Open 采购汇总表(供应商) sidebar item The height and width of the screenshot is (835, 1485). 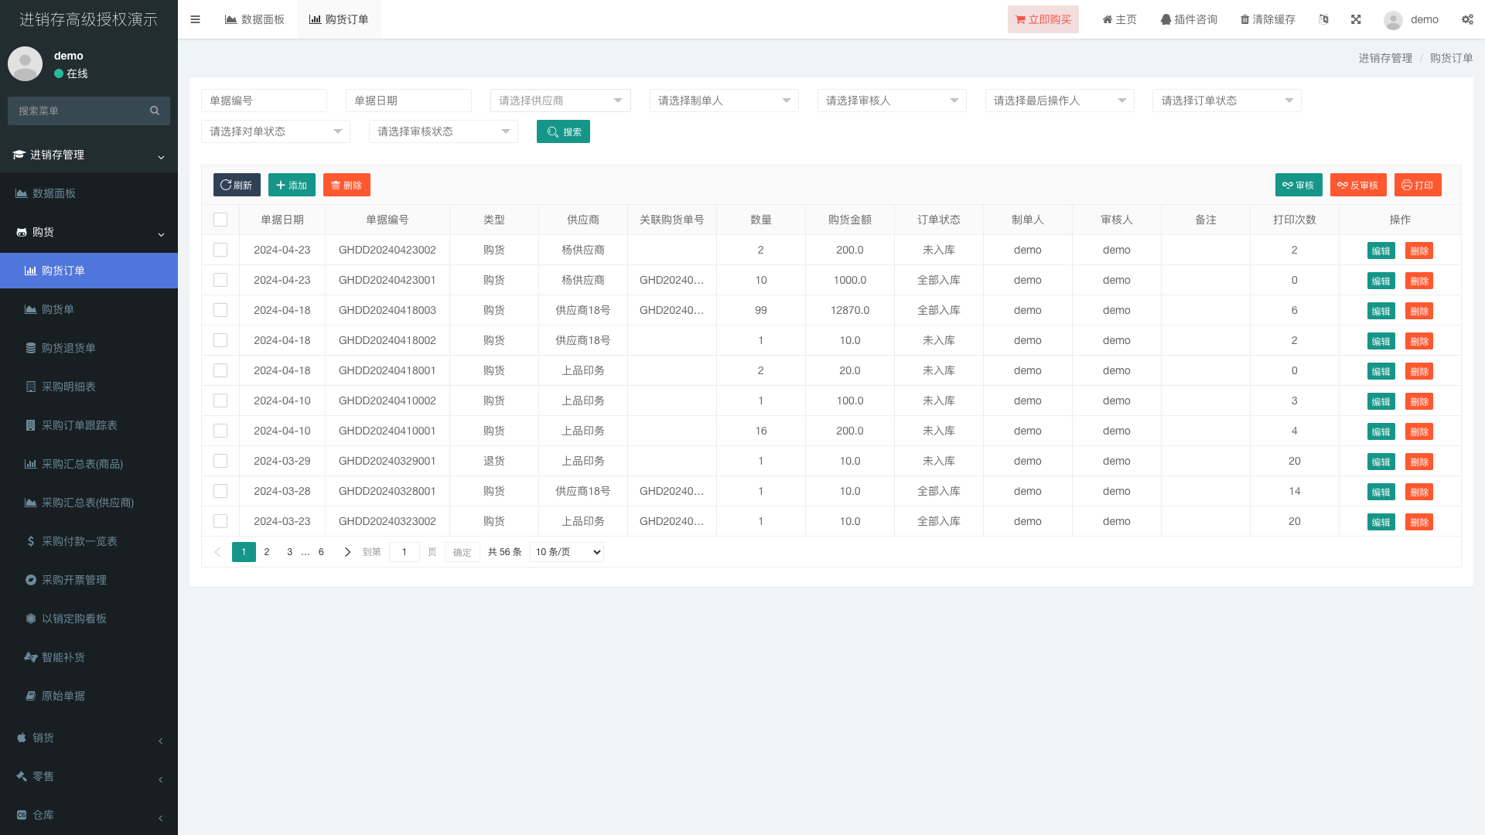(89, 503)
